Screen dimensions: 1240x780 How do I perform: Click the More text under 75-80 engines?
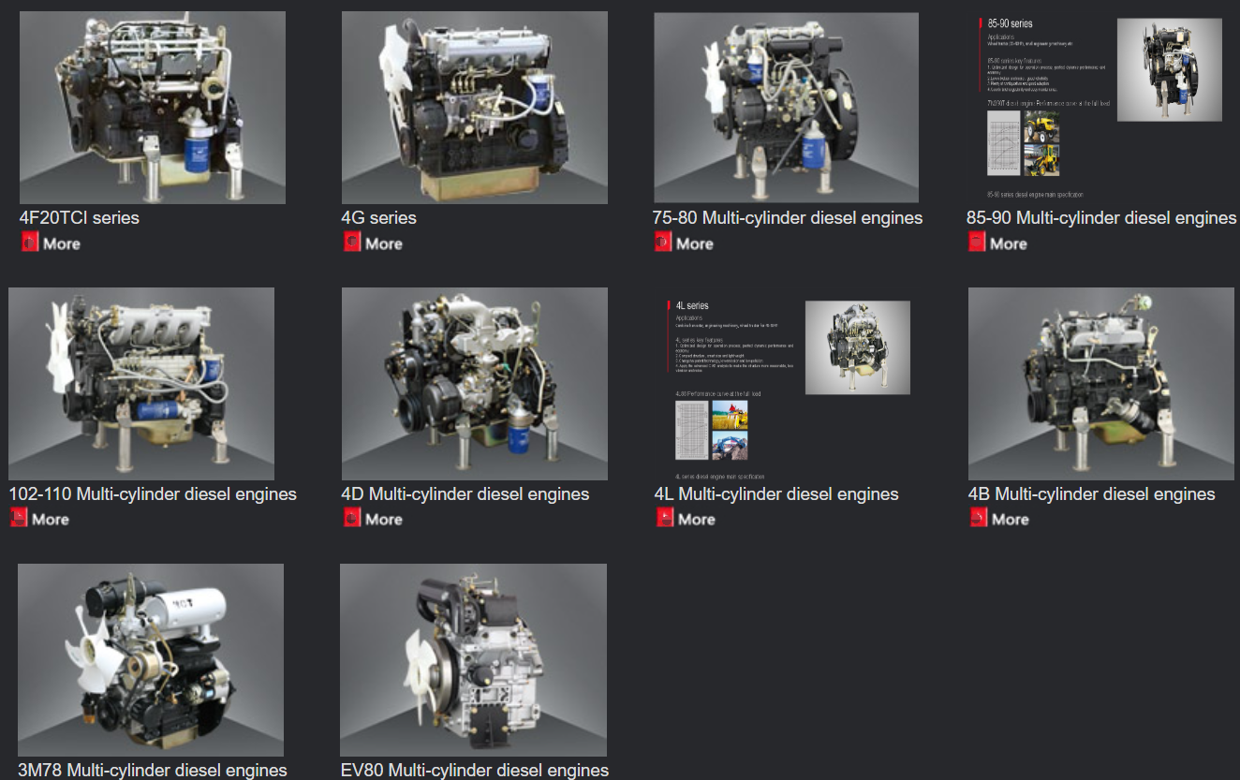point(695,243)
